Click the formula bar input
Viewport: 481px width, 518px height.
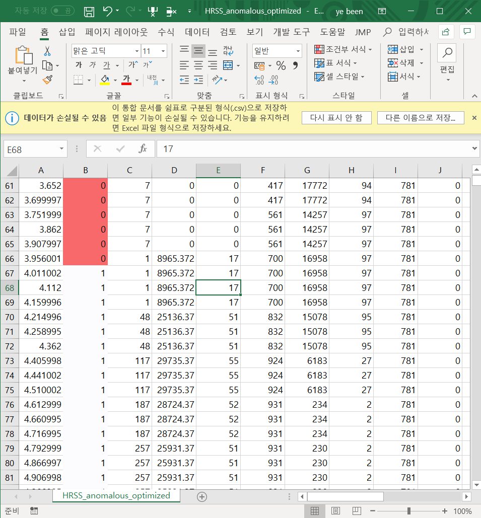click(314, 149)
